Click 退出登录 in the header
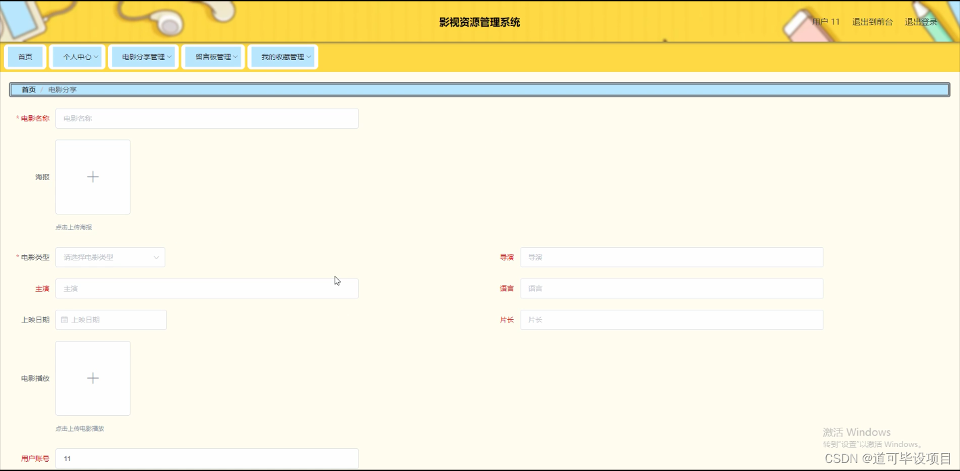 [920, 21]
